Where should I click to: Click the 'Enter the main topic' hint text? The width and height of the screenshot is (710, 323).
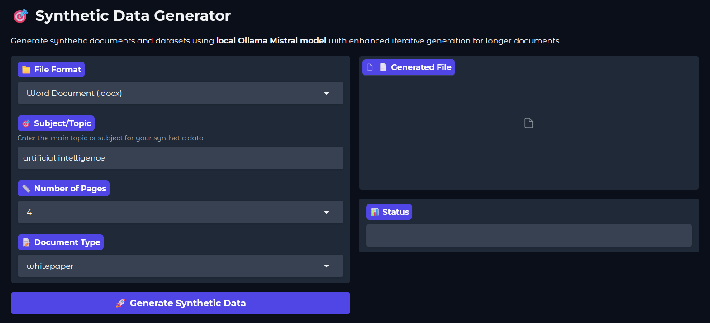(110, 138)
